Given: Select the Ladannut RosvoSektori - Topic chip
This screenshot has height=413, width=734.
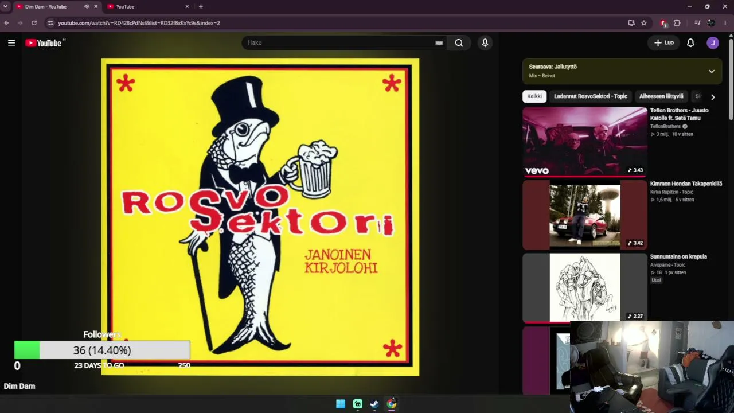Looking at the screenshot, I should click(x=591, y=96).
